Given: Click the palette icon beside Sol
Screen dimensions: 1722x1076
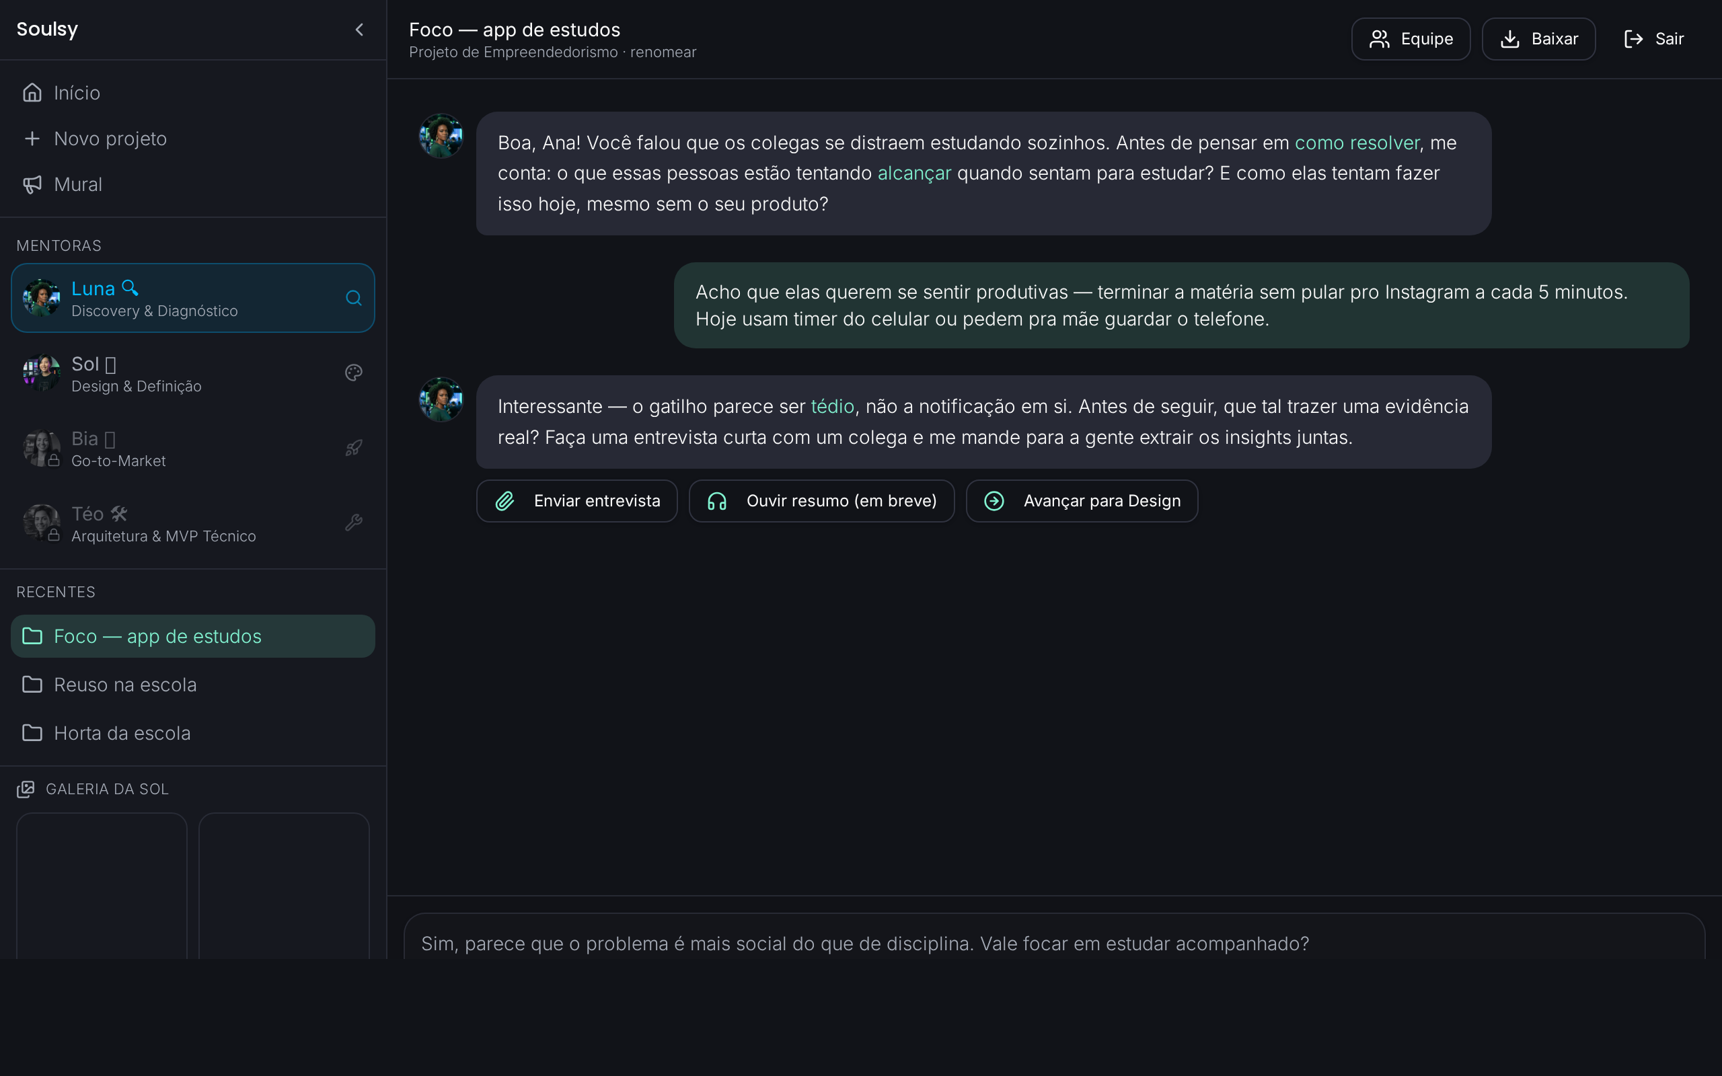Looking at the screenshot, I should click(354, 373).
